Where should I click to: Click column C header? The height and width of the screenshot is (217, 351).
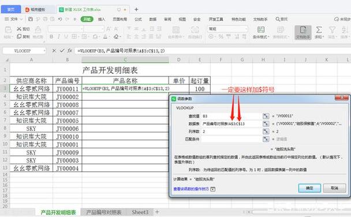(125, 60)
